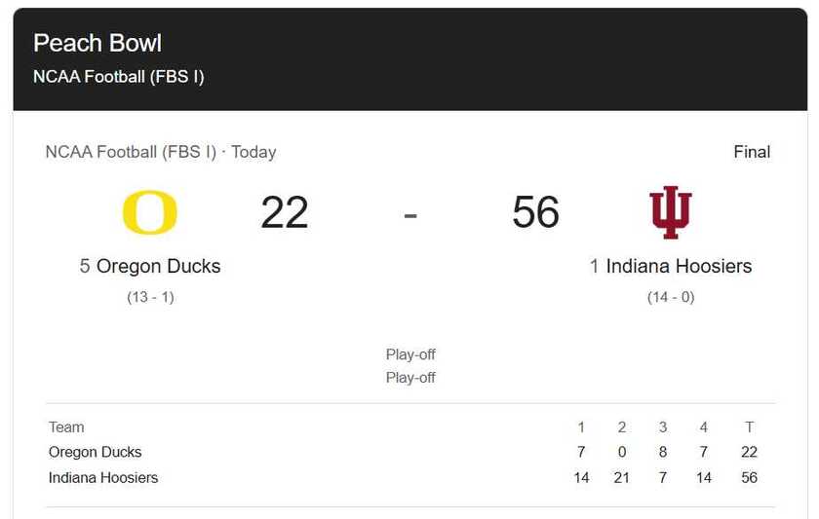The width and height of the screenshot is (819, 519).
Task: Open the 1 Indiana Hoosiers team name
Action: tap(671, 266)
